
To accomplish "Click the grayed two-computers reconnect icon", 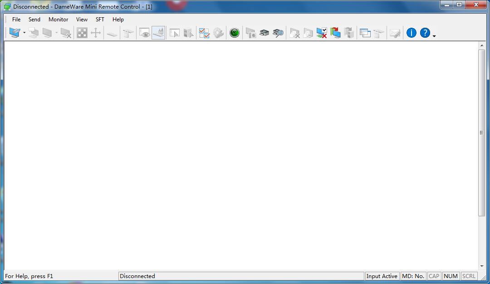I will tap(34, 33).
